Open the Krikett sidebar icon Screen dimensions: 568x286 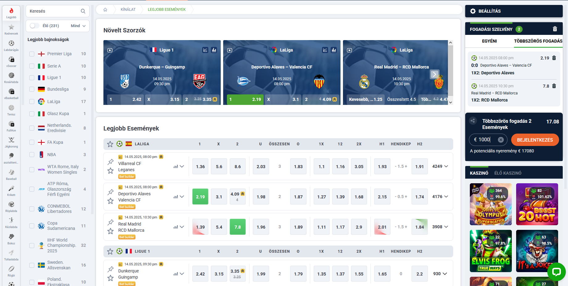pos(11,190)
